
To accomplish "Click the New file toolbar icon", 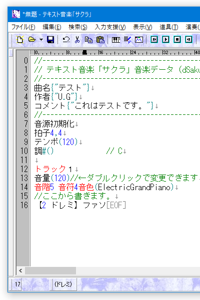I will pos(20,40).
